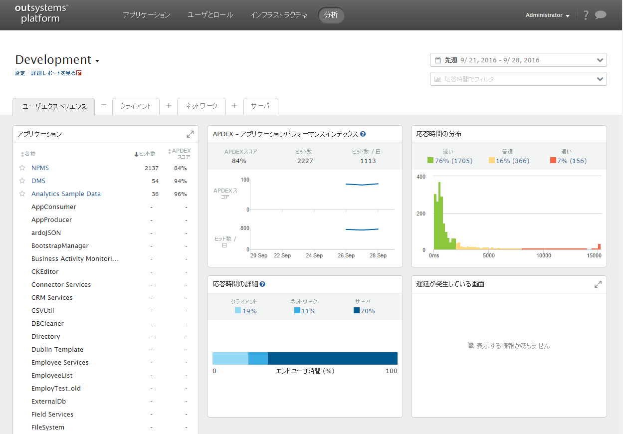
Task: Sort applications by hits column
Action: coord(145,154)
